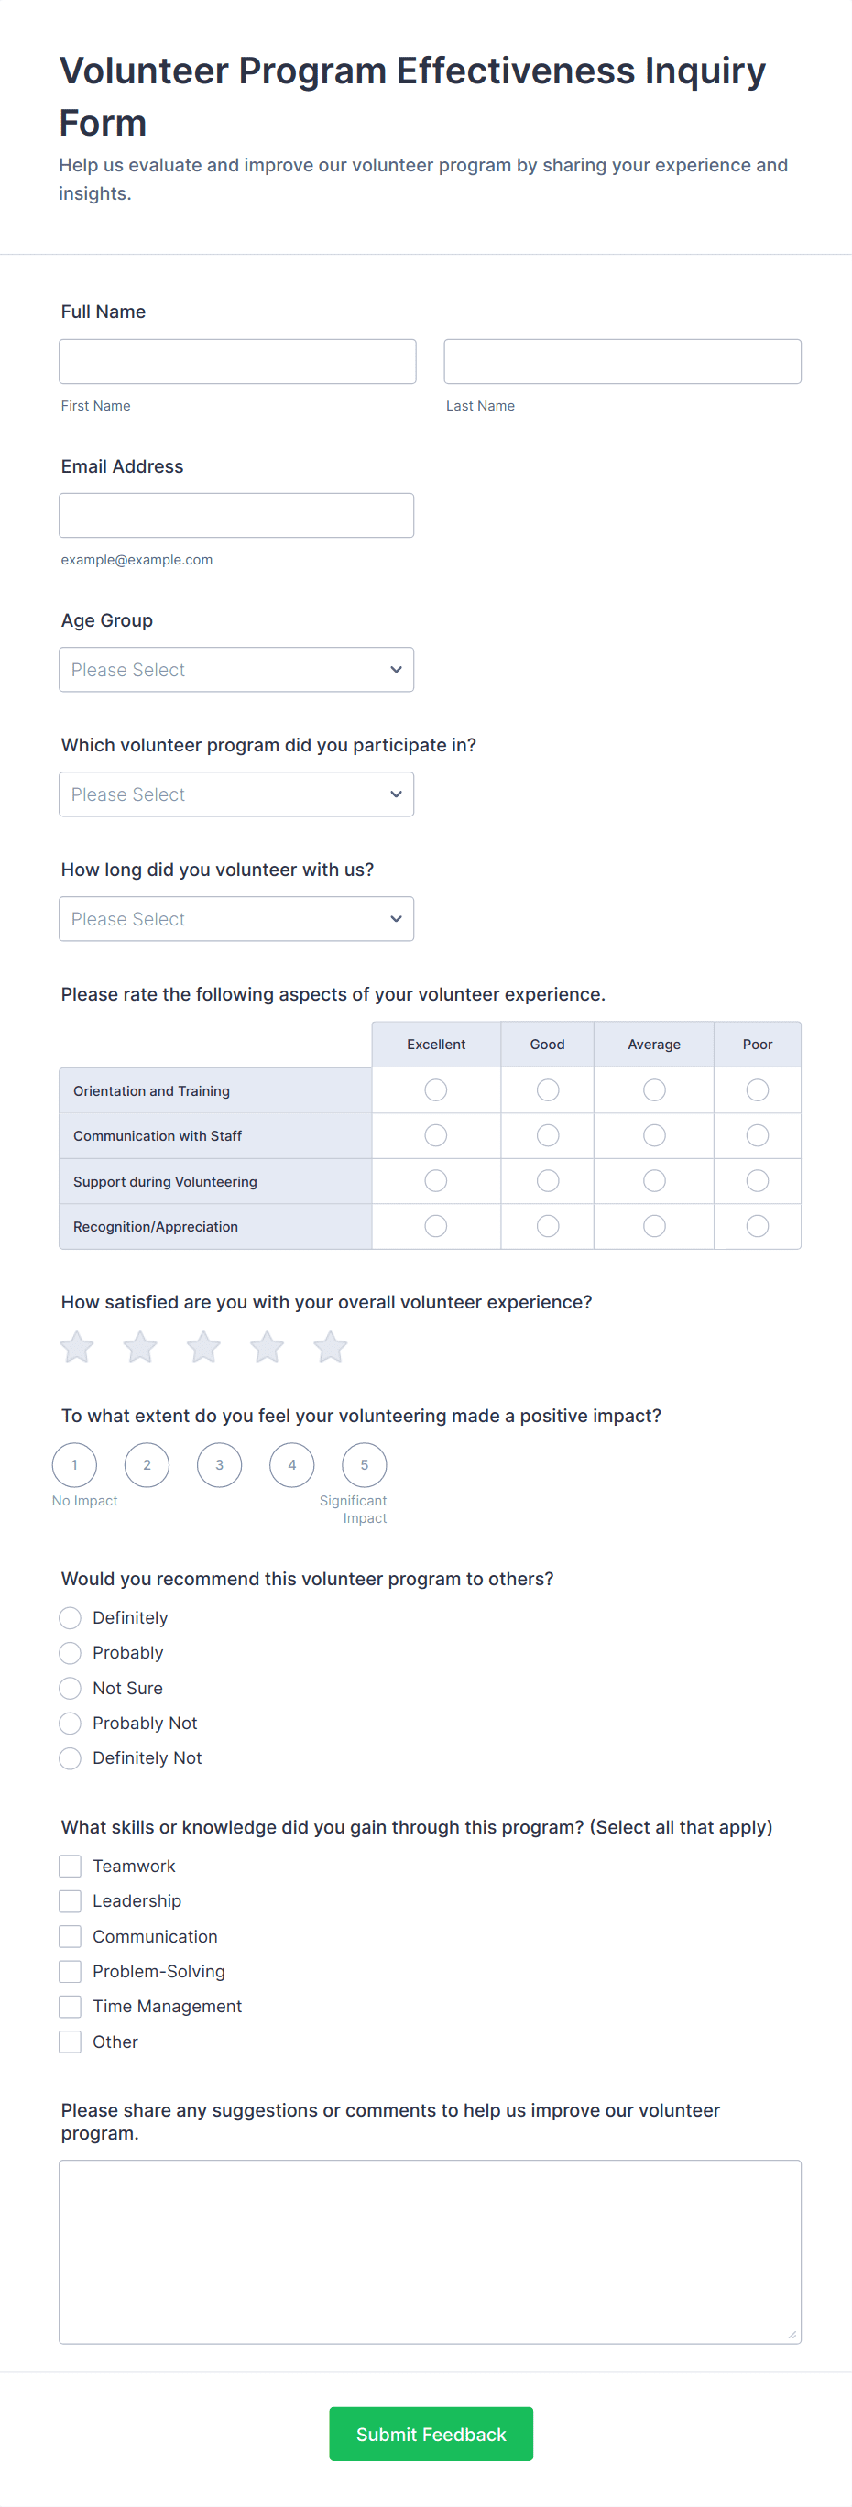
Task: Select impact rating 1 No Impact
Action: click(75, 1464)
